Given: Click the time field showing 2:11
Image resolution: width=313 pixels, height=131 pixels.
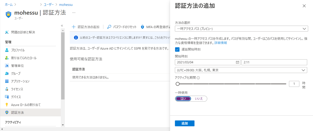Looking at the screenshot, I should coord(274,62).
